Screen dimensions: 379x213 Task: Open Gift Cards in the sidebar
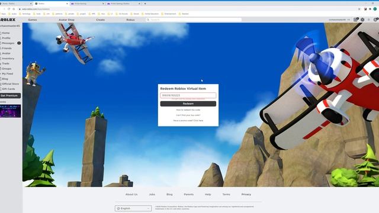pyautogui.click(x=8, y=89)
